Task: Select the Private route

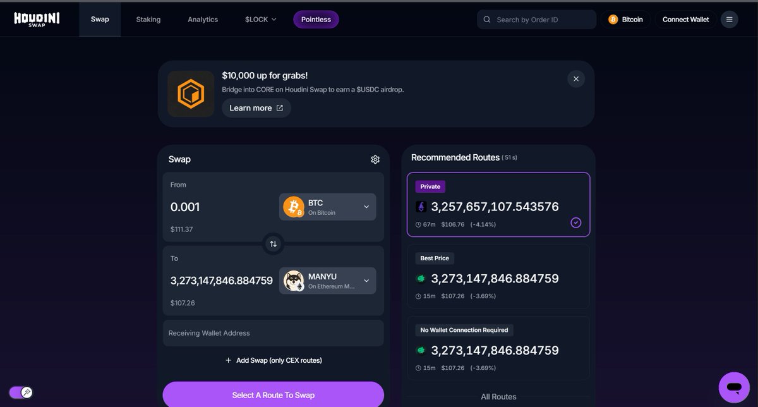Action: 498,204
